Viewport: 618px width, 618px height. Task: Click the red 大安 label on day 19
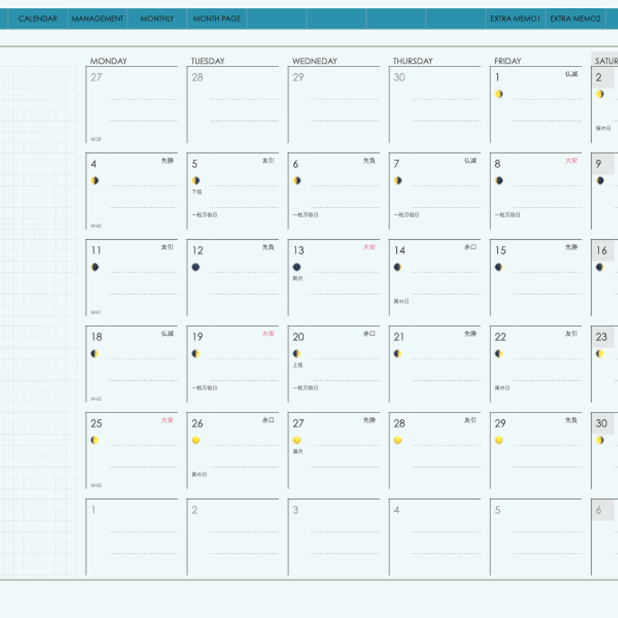[269, 333]
